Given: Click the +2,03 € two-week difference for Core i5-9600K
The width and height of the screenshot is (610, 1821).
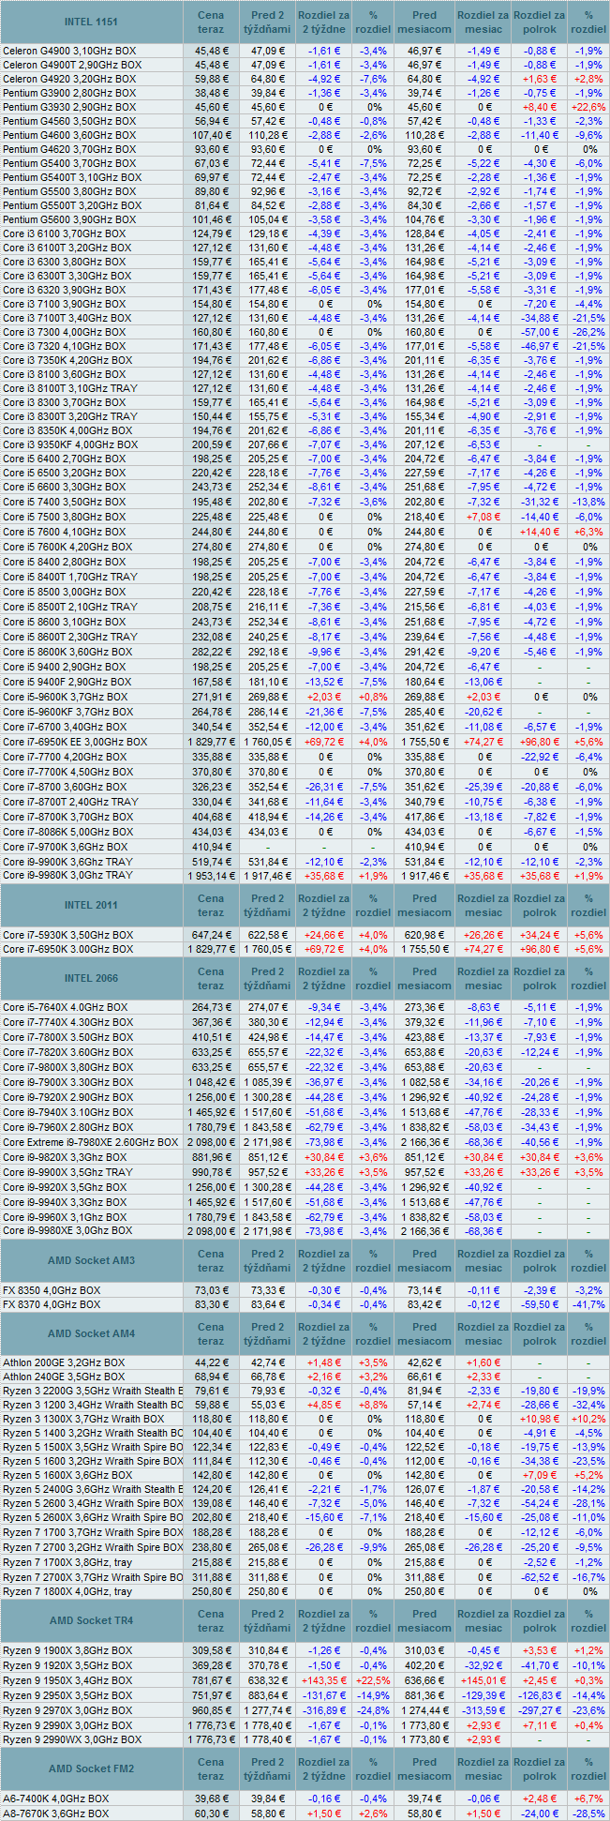Looking at the screenshot, I should point(325,697).
